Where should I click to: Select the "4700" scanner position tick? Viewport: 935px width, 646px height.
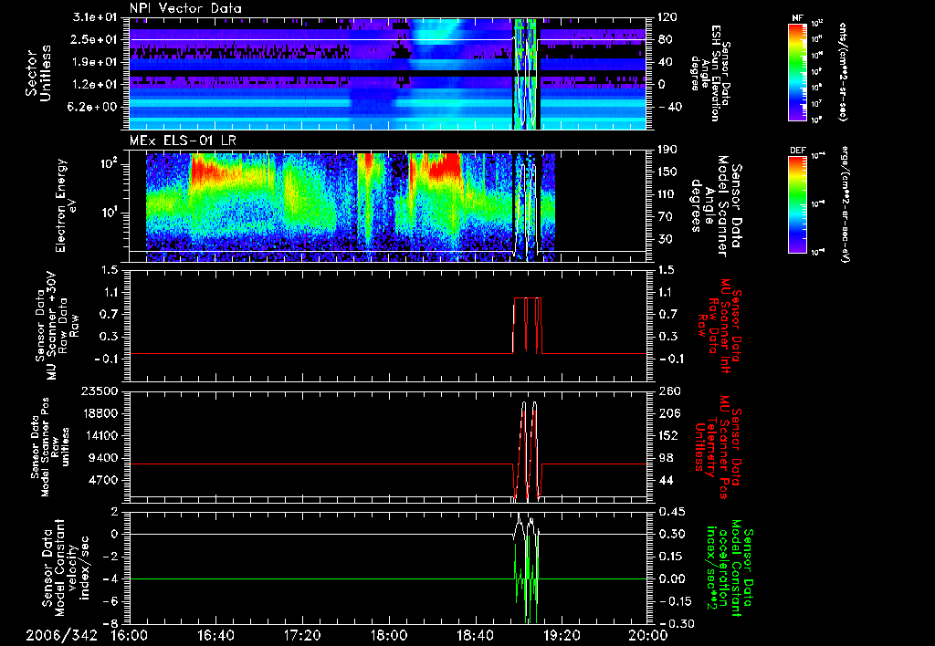[x=104, y=480]
